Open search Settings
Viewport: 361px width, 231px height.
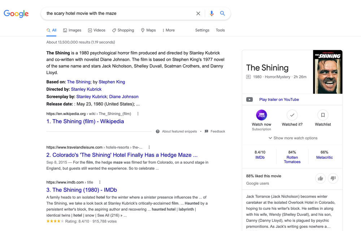pos(202,30)
